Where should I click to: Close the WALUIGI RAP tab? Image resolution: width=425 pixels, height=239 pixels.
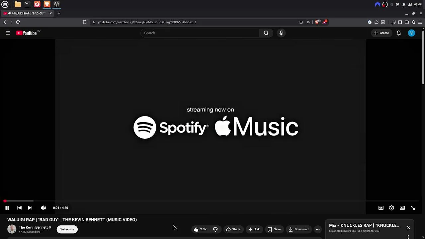[50, 13]
